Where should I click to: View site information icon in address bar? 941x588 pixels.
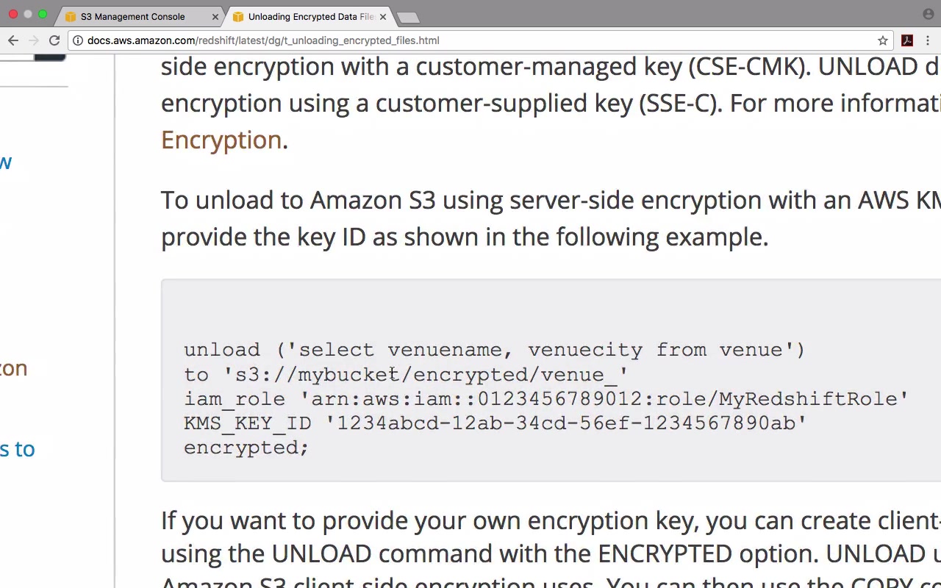pyautogui.click(x=78, y=40)
